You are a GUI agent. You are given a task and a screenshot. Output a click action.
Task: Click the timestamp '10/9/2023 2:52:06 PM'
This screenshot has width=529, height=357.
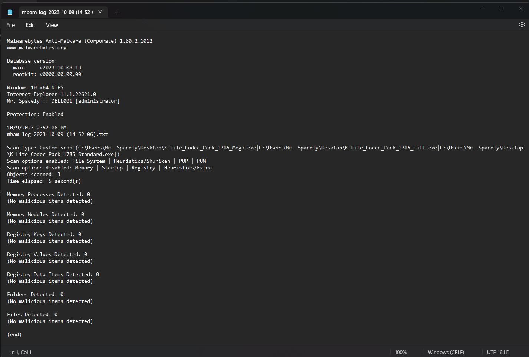[37, 128]
